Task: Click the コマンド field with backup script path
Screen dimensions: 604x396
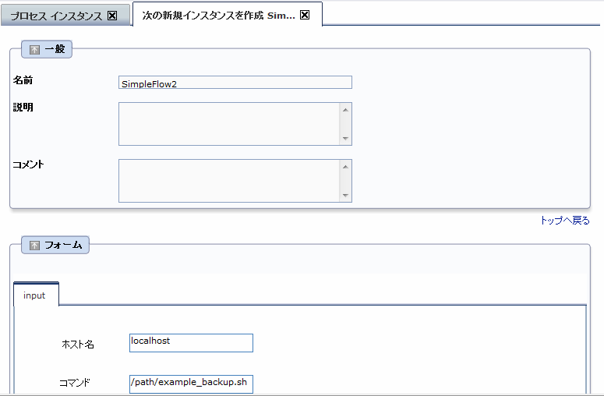Action: click(x=191, y=383)
